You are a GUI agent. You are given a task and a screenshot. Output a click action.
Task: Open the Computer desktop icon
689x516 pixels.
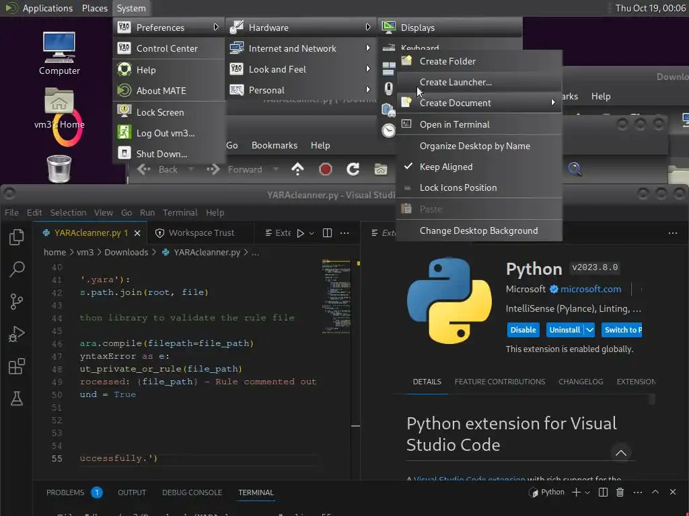[x=59, y=53]
